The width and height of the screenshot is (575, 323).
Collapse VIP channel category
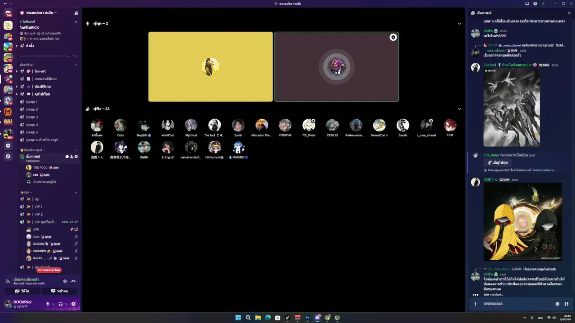click(x=26, y=192)
